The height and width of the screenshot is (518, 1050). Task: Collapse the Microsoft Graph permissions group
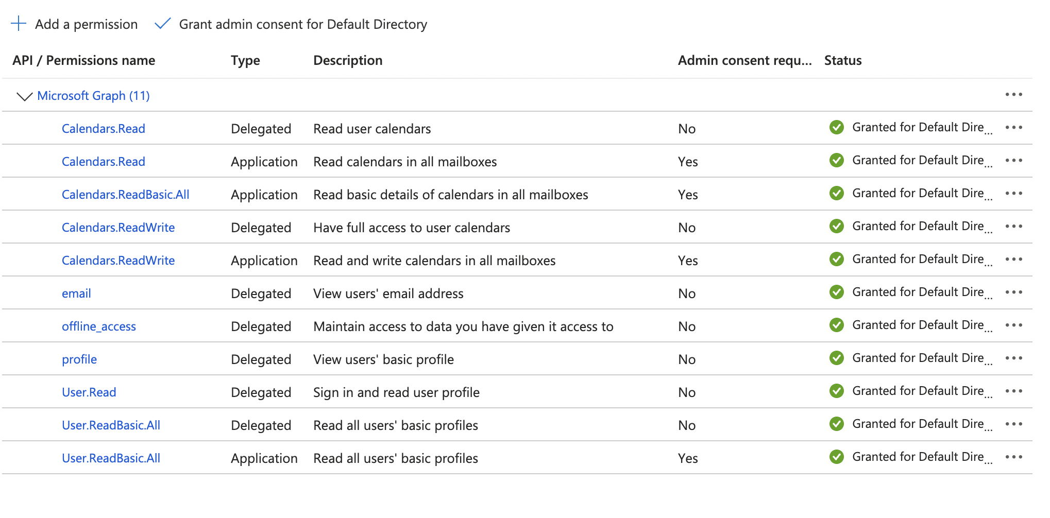pyautogui.click(x=24, y=95)
